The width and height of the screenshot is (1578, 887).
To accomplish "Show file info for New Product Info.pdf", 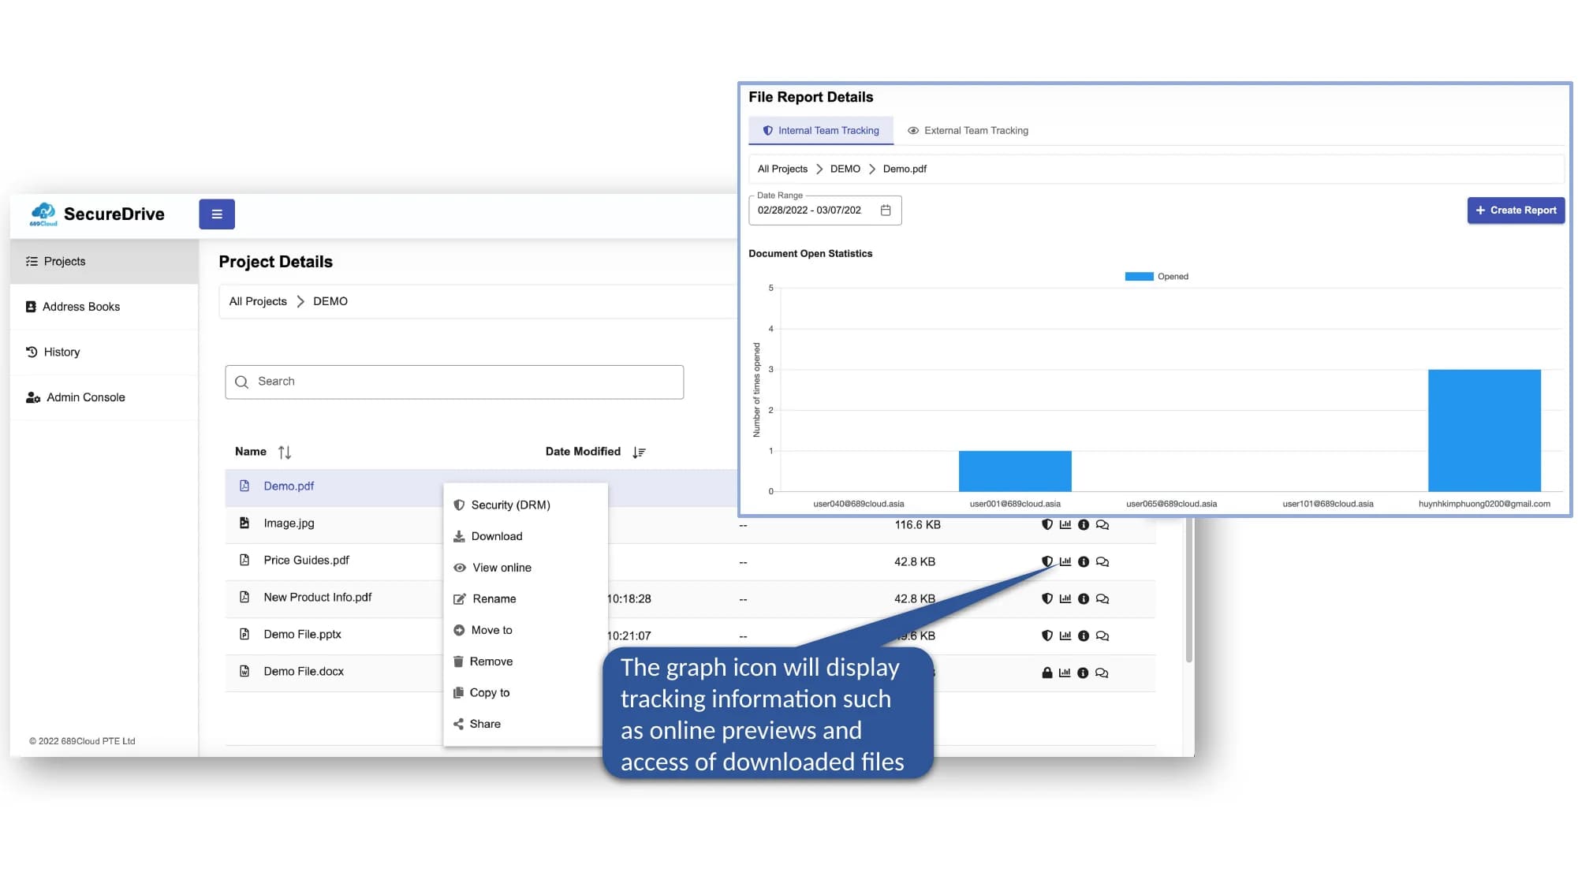I will [x=1084, y=598].
